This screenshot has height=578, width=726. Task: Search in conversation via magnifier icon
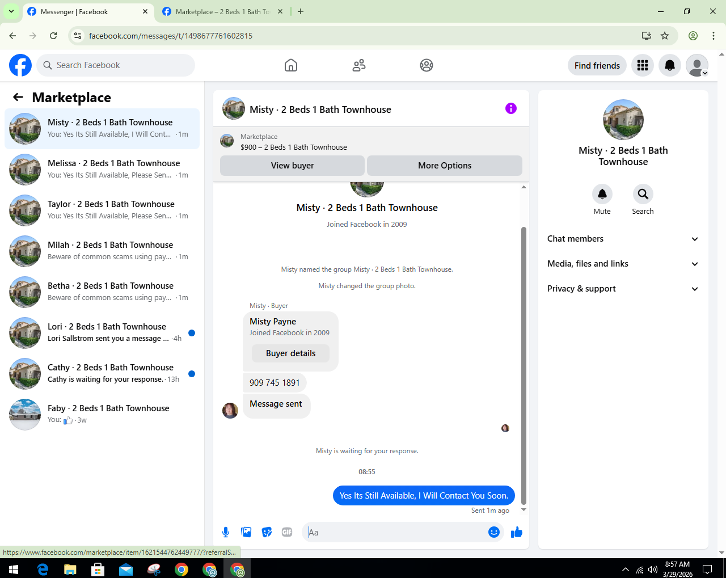[643, 194]
